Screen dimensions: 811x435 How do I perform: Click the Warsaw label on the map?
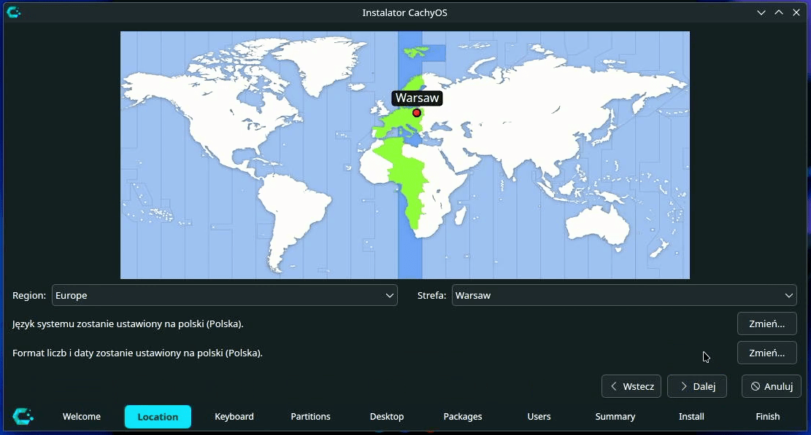pyautogui.click(x=417, y=98)
